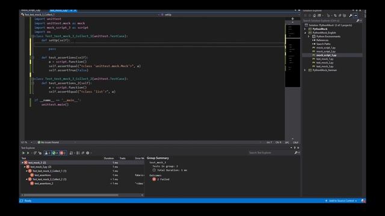Focus the Search Test Explorer field
Screen dimensions: 385x216
pos(271,152)
